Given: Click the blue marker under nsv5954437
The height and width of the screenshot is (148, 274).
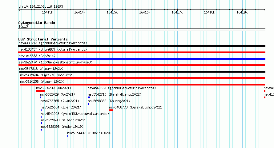Looking at the screenshot, I should click(68, 136).
